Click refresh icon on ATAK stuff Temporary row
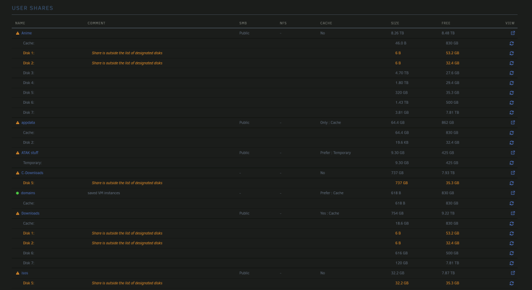Viewport: 532px width, 290px height. click(x=512, y=163)
